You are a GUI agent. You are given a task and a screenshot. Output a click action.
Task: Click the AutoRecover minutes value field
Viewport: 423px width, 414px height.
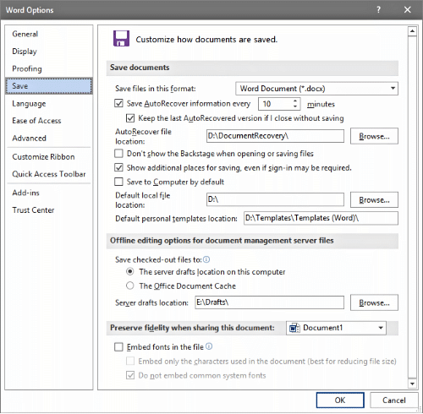(x=275, y=104)
